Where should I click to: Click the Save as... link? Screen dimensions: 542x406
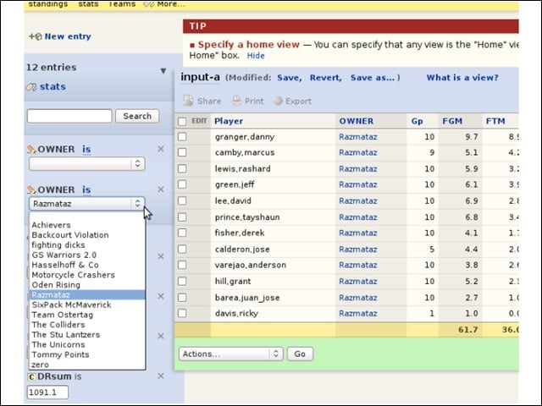(x=373, y=78)
